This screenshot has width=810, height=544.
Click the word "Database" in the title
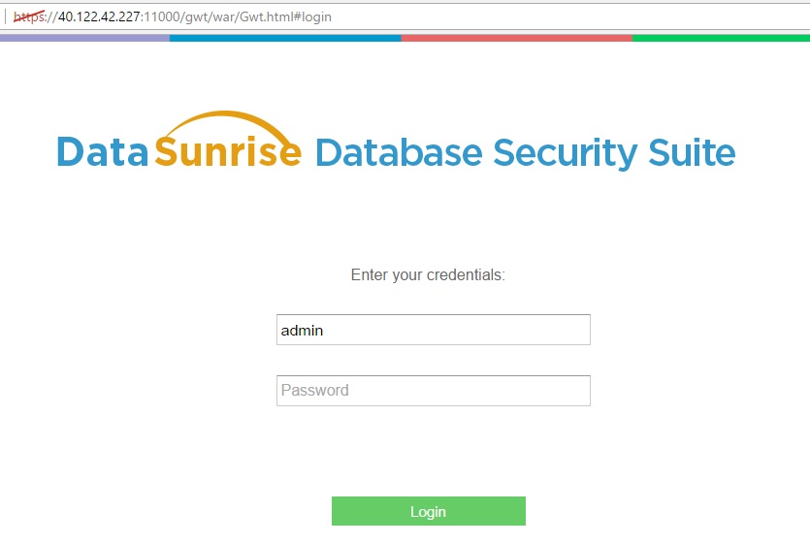click(398, 153)
